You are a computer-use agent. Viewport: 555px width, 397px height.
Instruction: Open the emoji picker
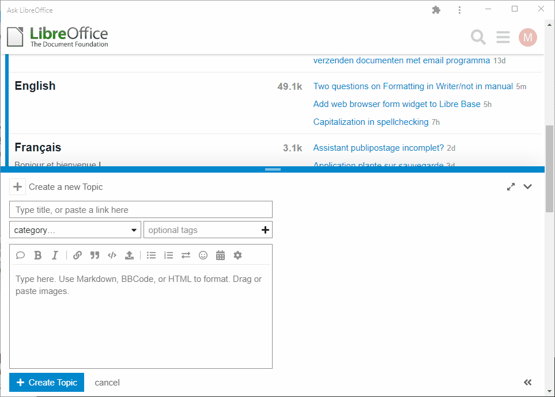203,255
